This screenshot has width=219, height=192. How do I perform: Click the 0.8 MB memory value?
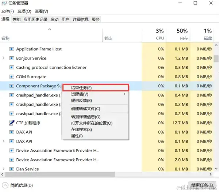pos(181,77)
